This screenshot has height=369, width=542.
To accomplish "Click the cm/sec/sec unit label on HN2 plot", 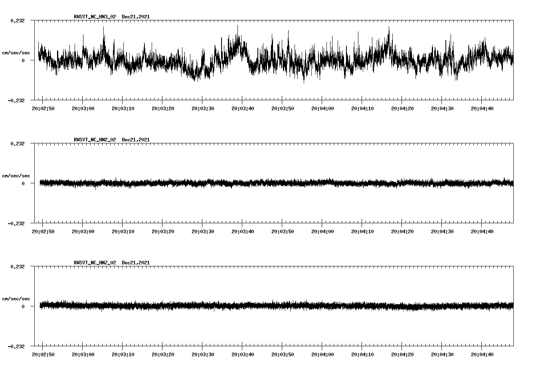I will (x=16, y=176).
